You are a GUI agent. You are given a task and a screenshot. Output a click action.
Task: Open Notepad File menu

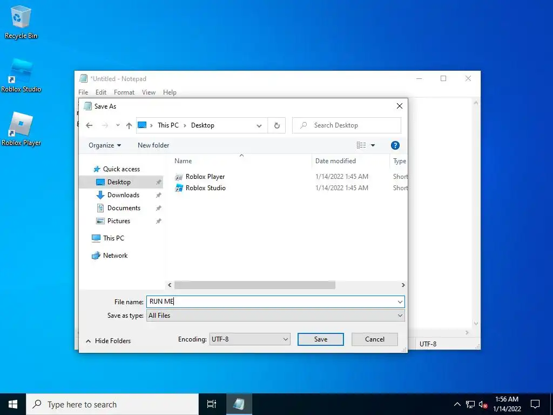83,92
